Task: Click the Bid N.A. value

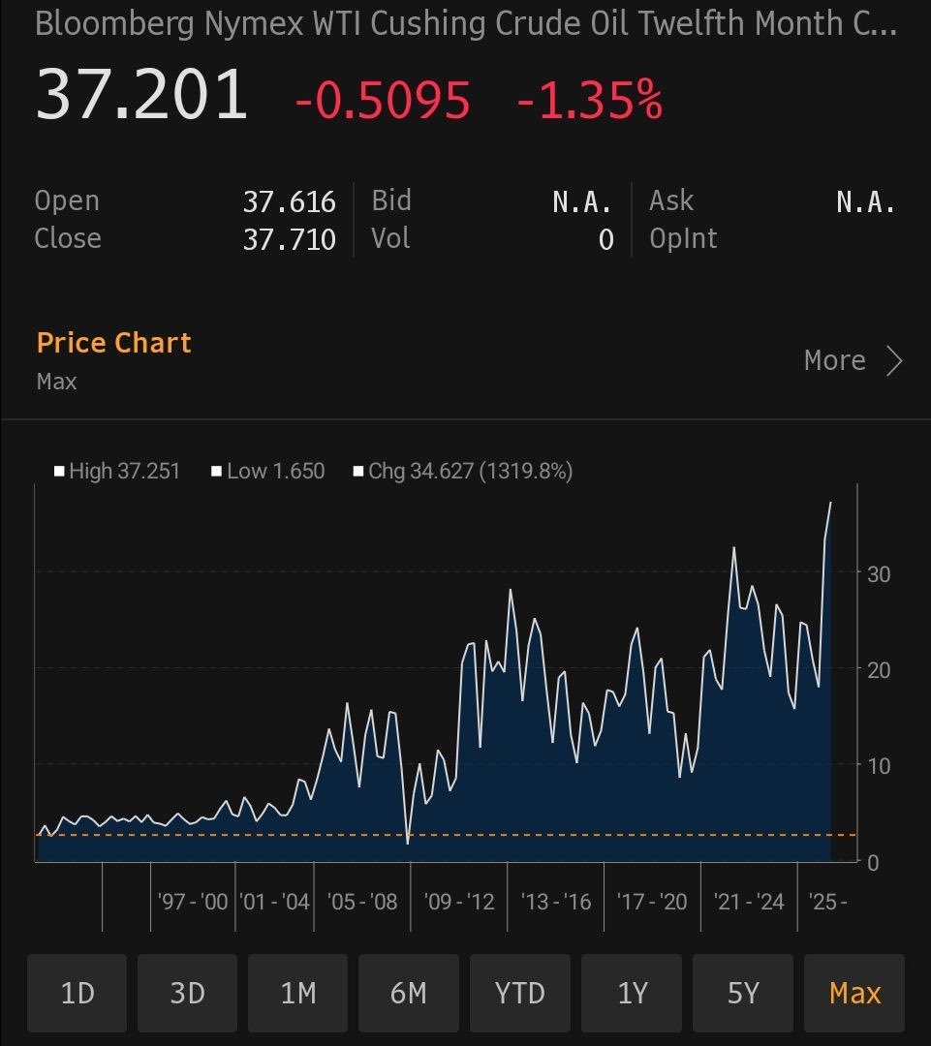Action: (x=582, y=201)
